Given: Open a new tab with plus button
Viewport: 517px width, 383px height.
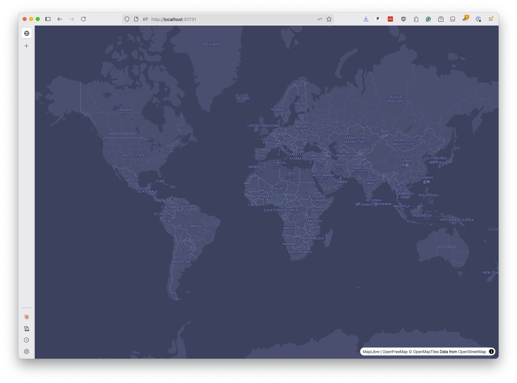Looking at the screenshot, I should 27,46.
